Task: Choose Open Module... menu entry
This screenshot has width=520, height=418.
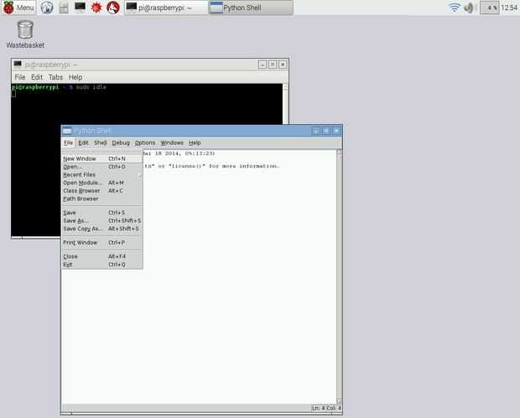Action: [x=102, y=183]
